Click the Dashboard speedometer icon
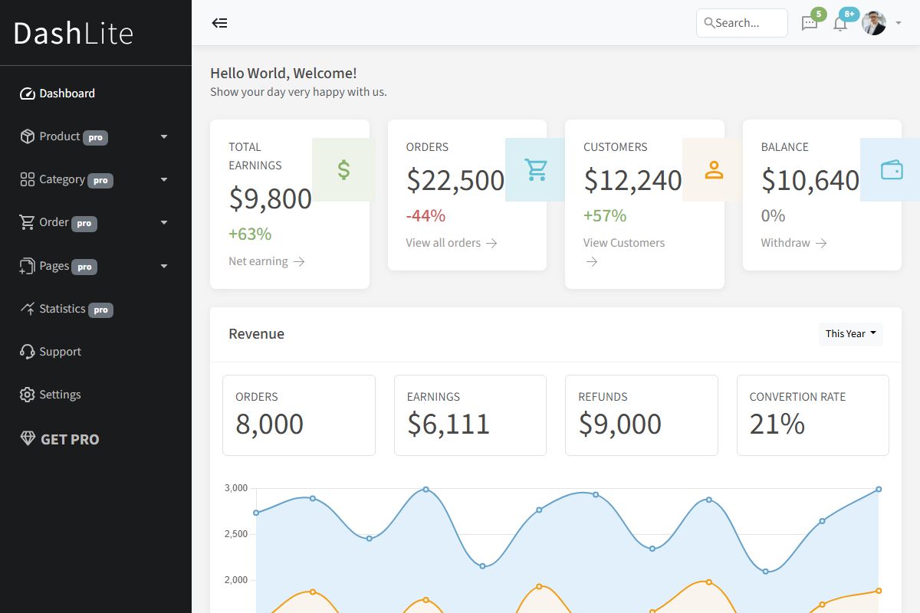Viewport: 920px width, 613px height. pyautogui.click(x=28, y=93)
